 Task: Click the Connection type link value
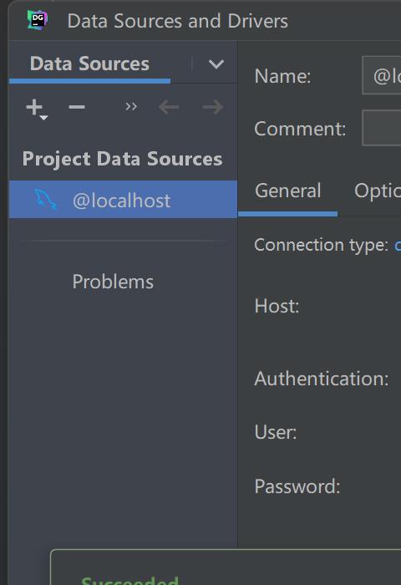point(398,245)
